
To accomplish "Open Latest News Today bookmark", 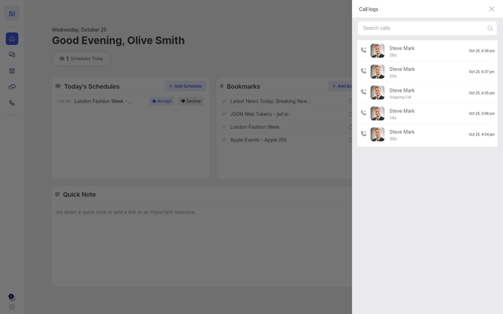I will [270, 101].
